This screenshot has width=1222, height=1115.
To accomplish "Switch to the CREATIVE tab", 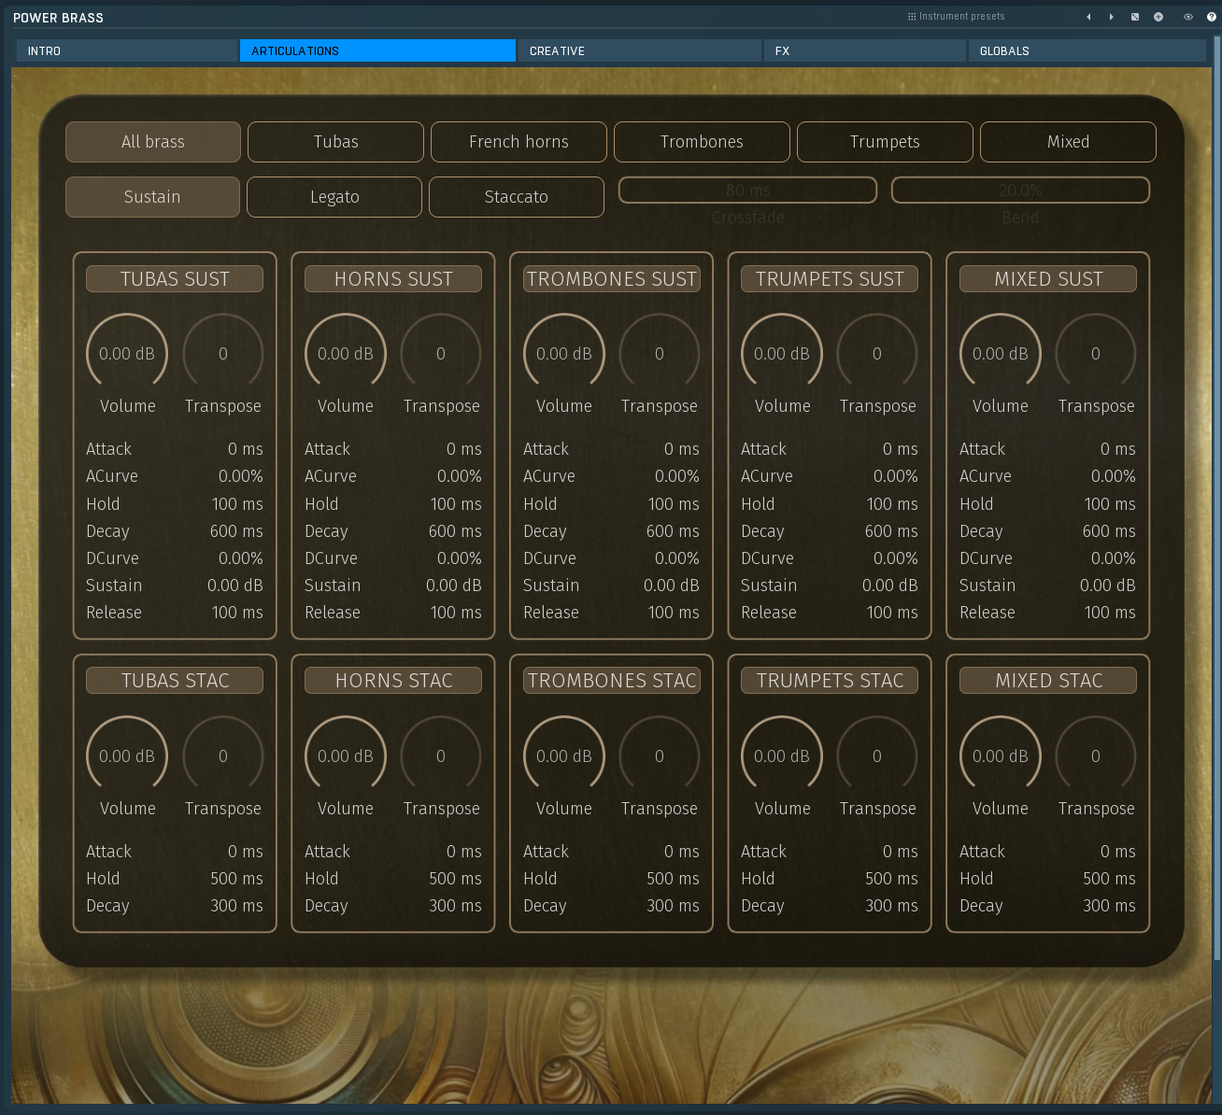I will click(639, 50).
